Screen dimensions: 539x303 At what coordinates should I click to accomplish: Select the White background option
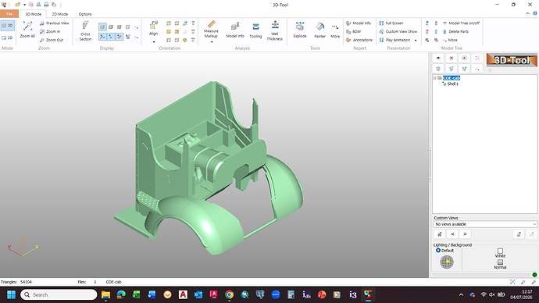click(500, 253)
